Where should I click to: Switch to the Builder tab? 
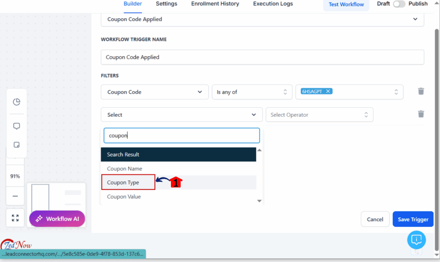point(133,4)
